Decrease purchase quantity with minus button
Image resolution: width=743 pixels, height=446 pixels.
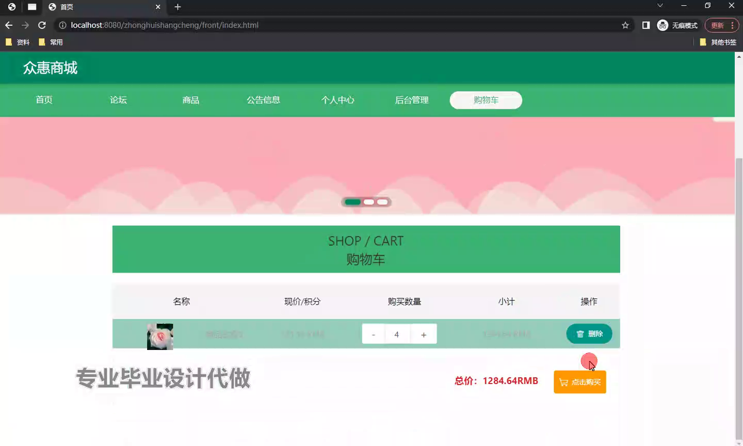click(x=373, y=334)
